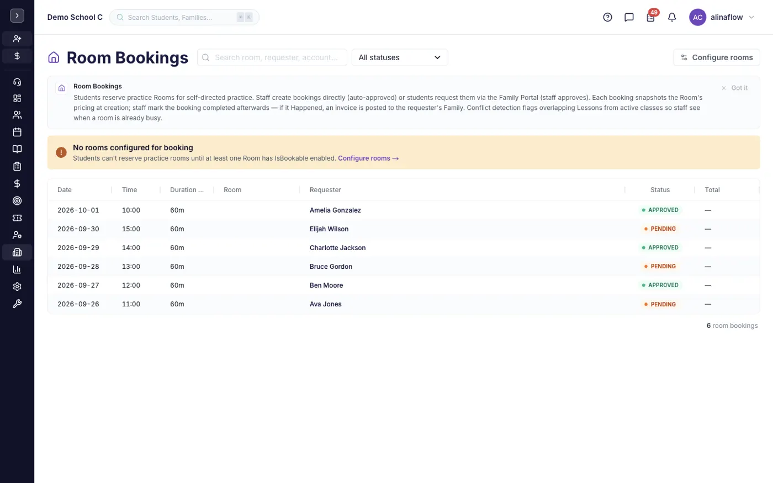
Task: Dismiss the info banner with Got it
Action: click(734, 88)
